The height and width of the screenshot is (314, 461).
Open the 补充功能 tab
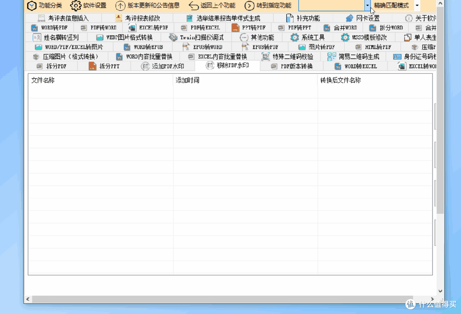[303, 18]
